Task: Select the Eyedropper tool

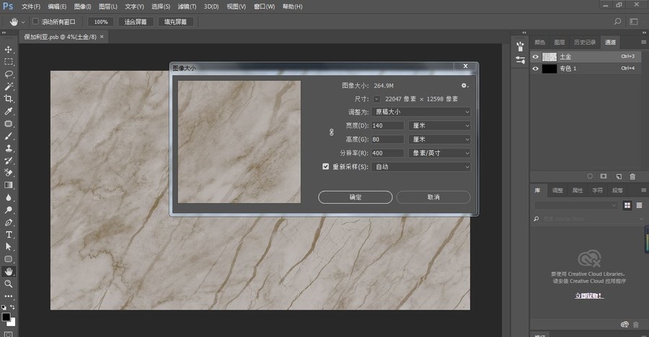Action: 8,111
